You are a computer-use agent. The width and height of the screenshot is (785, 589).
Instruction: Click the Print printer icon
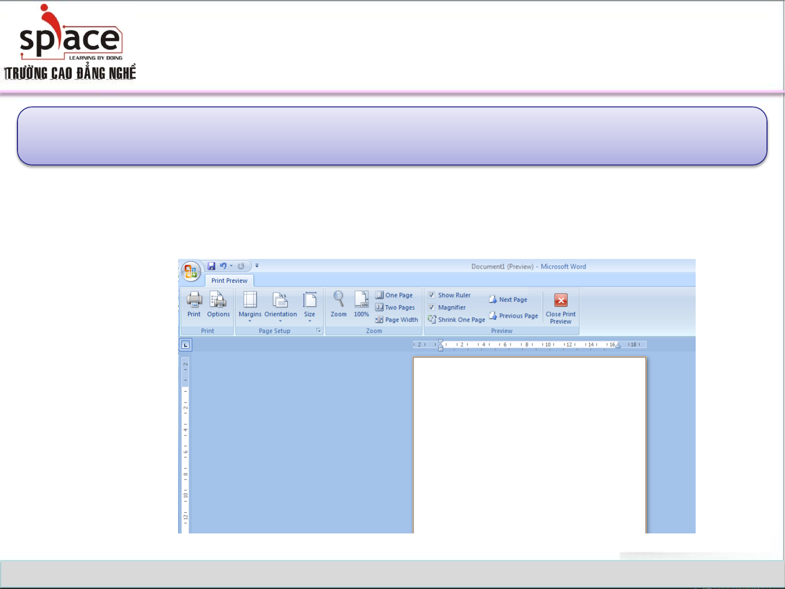[194, 300]
